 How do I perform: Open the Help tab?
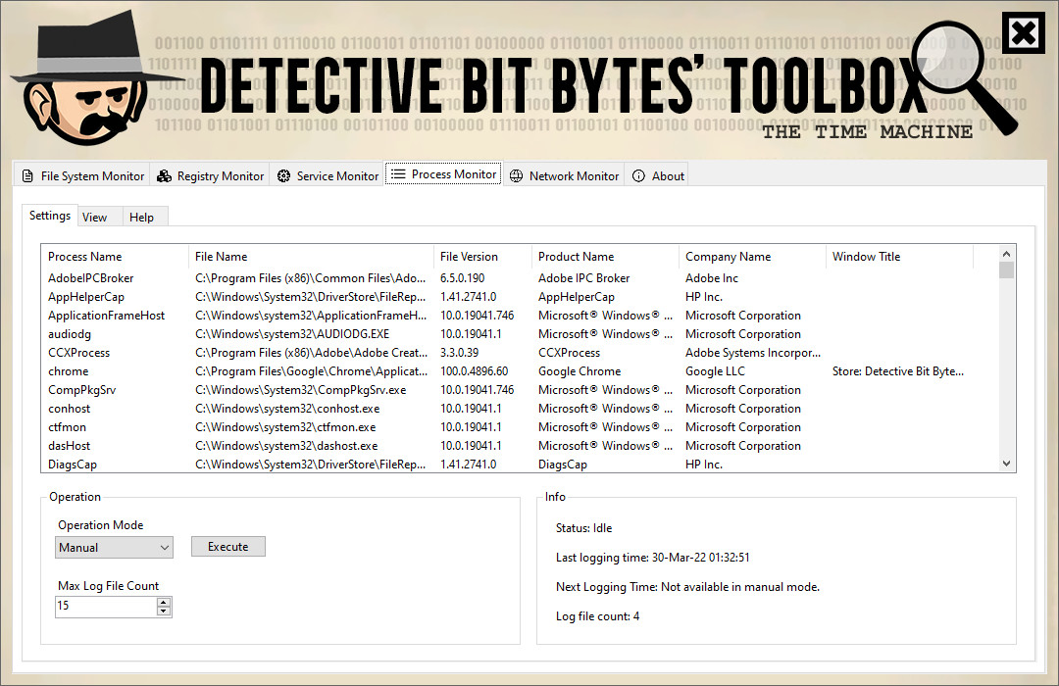(142, 217)
